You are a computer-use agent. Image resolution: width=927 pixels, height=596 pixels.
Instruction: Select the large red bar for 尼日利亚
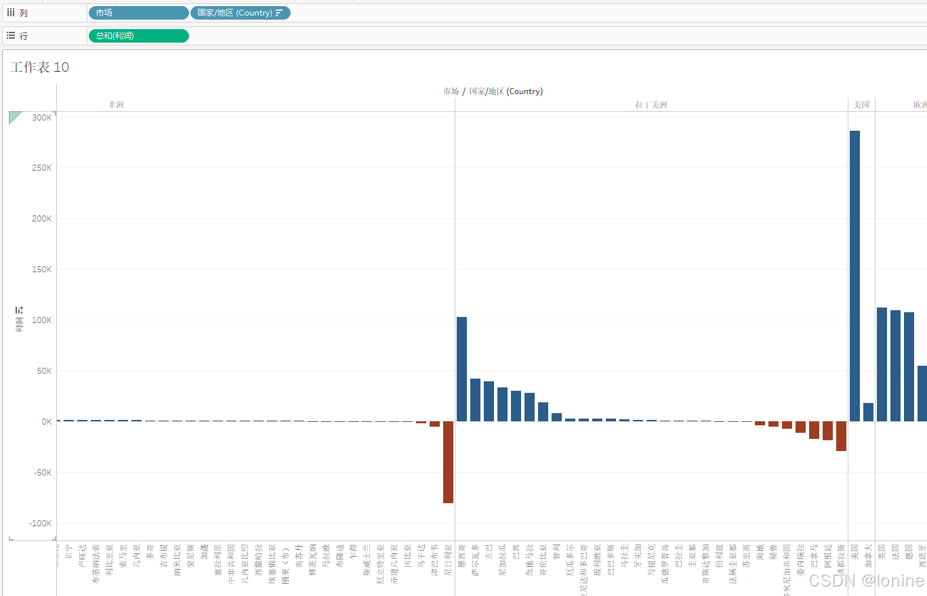coord(448,462)
